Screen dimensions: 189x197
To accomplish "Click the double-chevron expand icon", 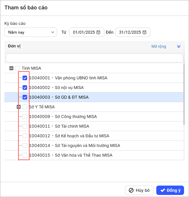I will pyautogui.click(x=179, y=47).
